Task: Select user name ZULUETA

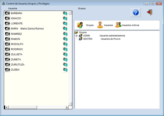Action: tap(17, 54)
